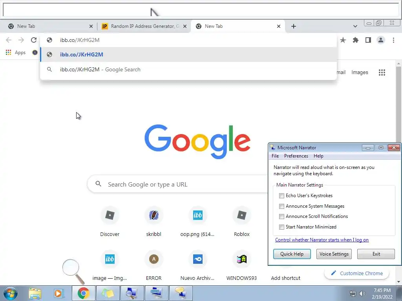Image resolution: width=402 pixels, height=301 pixels.
Task: Open the ERROR shortcut tile
Action: [153, 266]
